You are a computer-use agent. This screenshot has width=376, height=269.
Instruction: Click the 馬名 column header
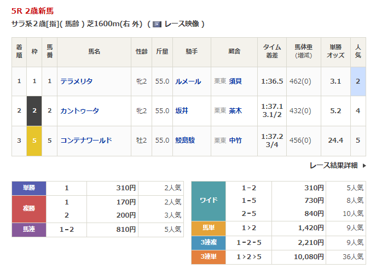[94, 52]
